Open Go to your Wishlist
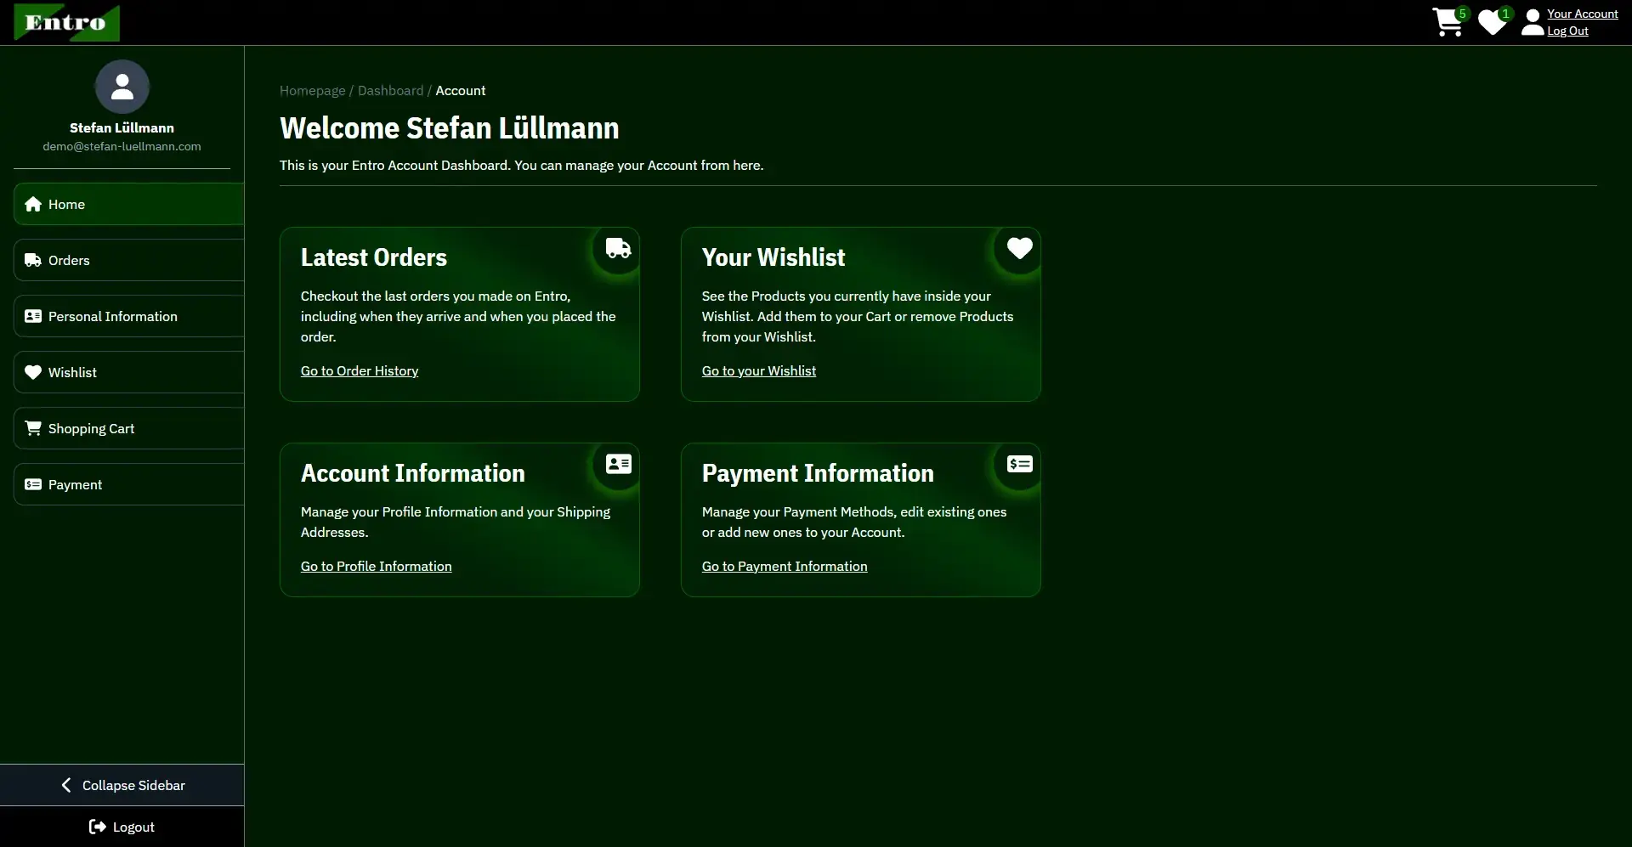 (758, 370)
